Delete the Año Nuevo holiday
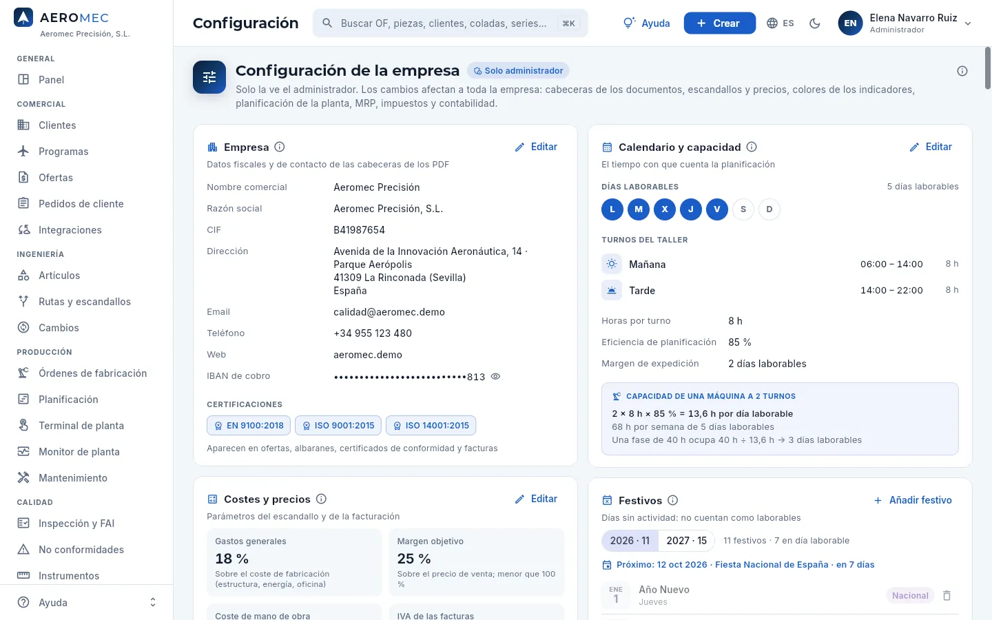The width and height of the screenshot is (992, 620). (x=947, y=595)
